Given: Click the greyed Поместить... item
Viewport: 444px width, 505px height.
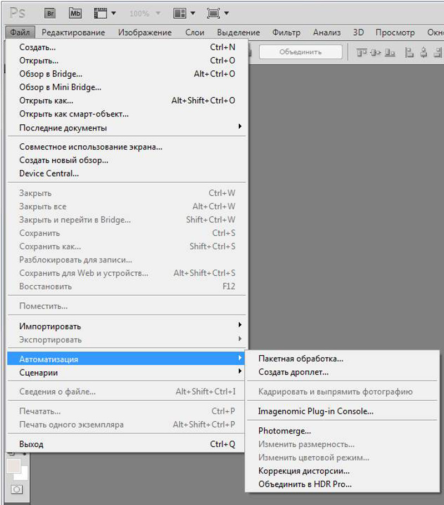Looking at the screenshot, I should pos(126,306).
